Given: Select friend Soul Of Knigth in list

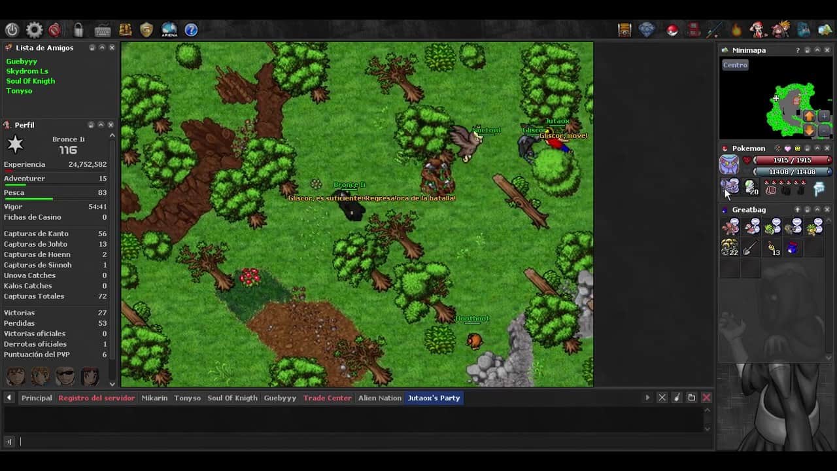Looking at the screenshot, I should click(x=30, y=81).
